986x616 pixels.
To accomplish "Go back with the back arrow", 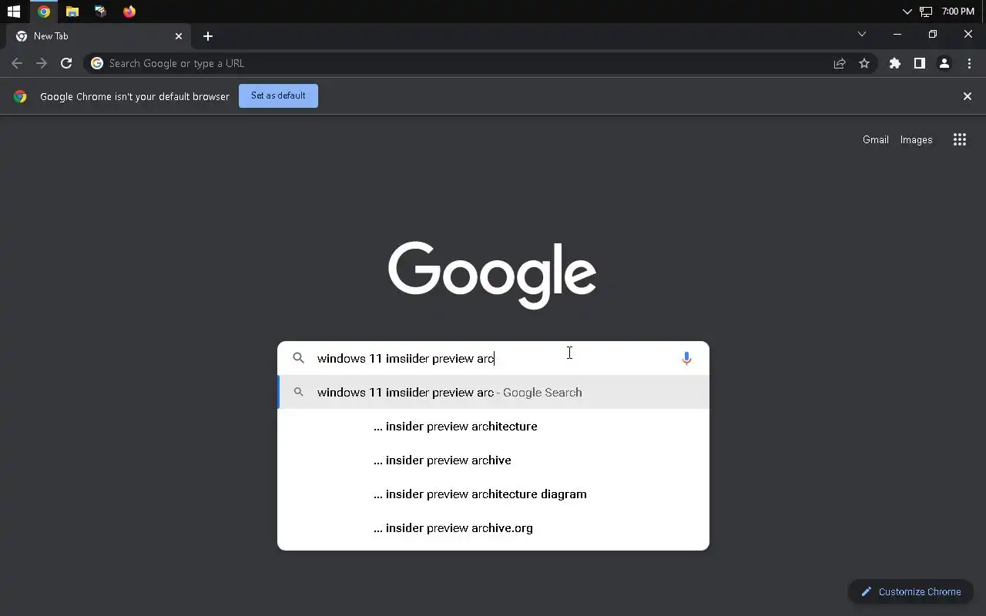I will 17,63.
